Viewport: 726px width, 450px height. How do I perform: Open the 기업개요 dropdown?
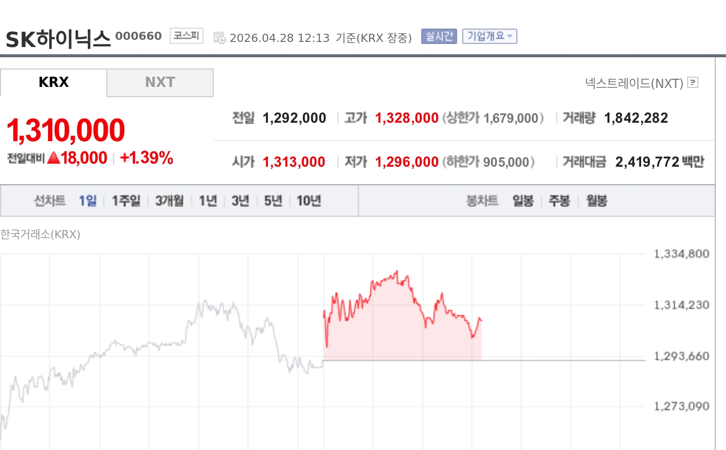(489, 36)
